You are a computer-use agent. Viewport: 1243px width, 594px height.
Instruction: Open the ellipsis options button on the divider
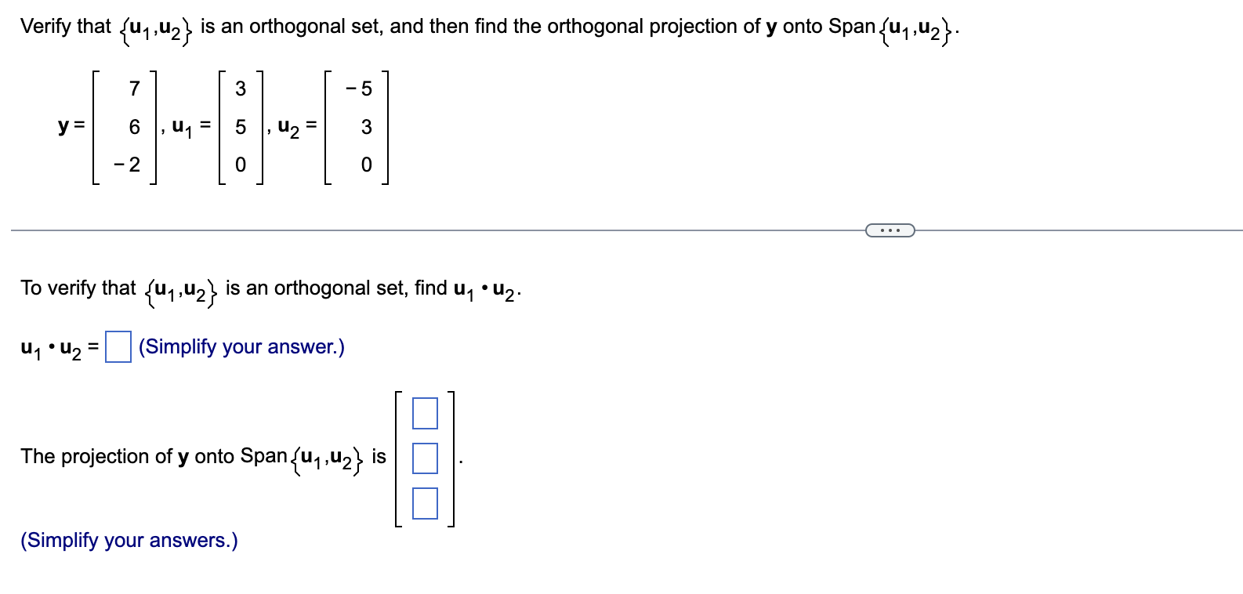pyautogui.click(x=890, y=230)
